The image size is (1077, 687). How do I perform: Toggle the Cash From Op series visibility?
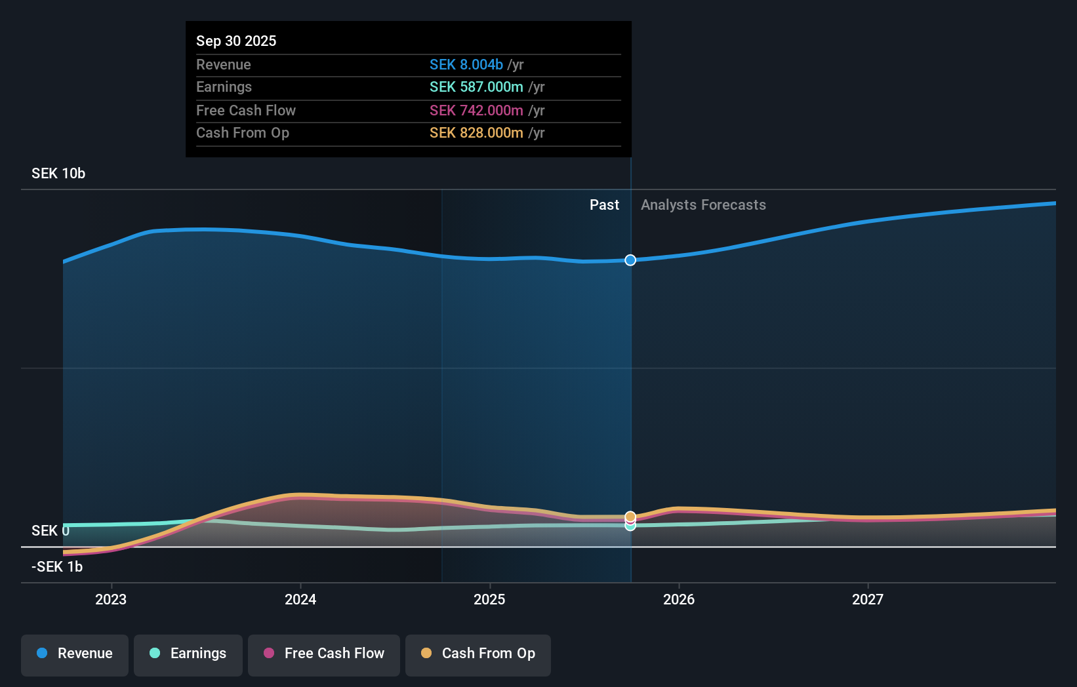point(478,654)
